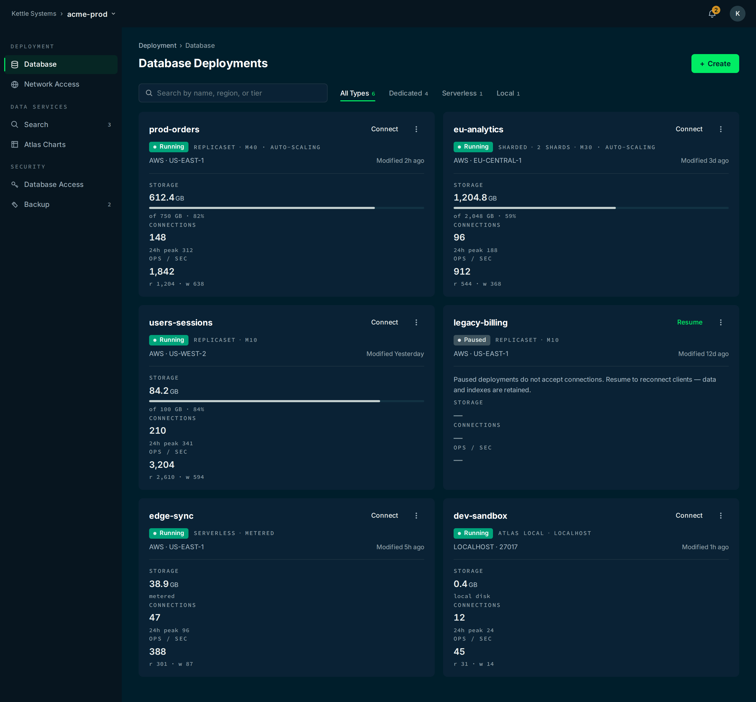Open dev-sandbox more options menu
The width and height of the screenshot is (756, 702).
pos(721,516)
